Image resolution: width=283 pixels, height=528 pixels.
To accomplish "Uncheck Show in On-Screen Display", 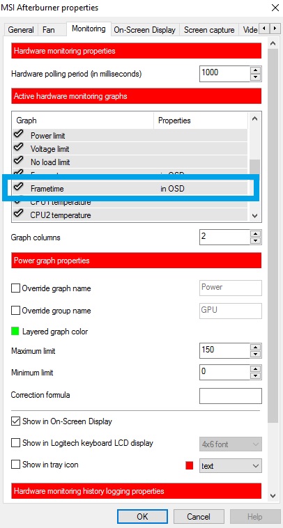I will click(15, 421).
